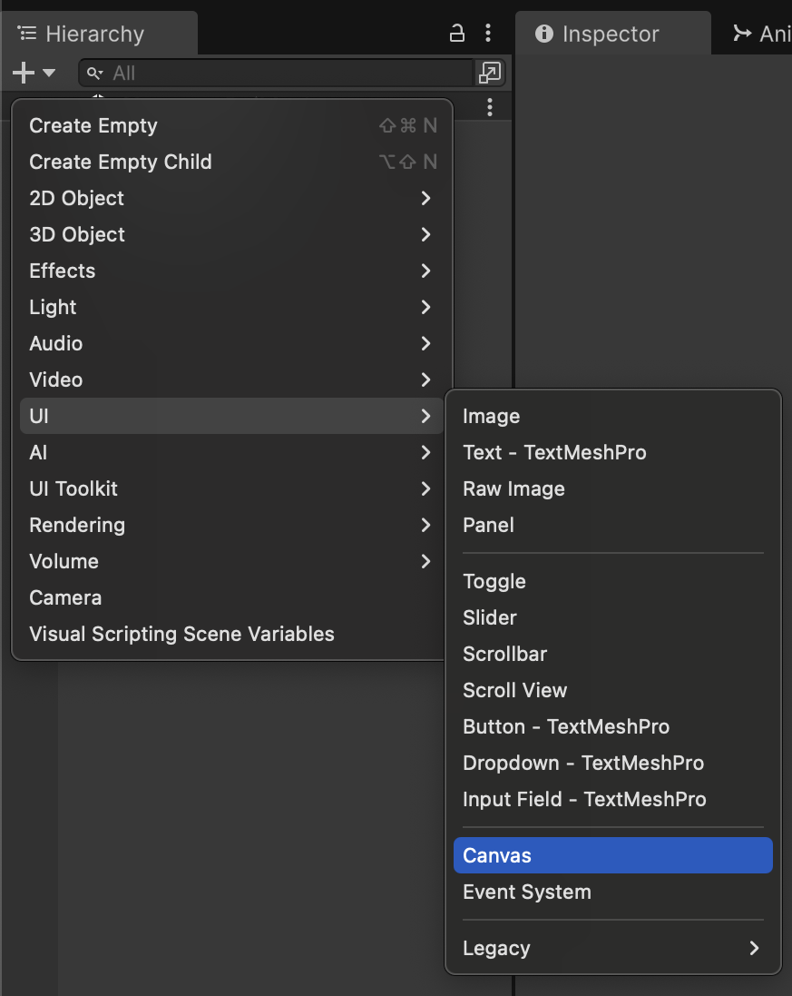This screenshot has height=996, width=792.
Task: Select Create Empty Child option
Action: (121, 162)
